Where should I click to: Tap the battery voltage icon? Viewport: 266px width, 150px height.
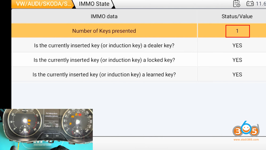pos(250,4)
